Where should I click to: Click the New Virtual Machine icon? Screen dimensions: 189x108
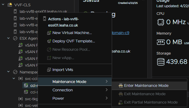[49, 33]
